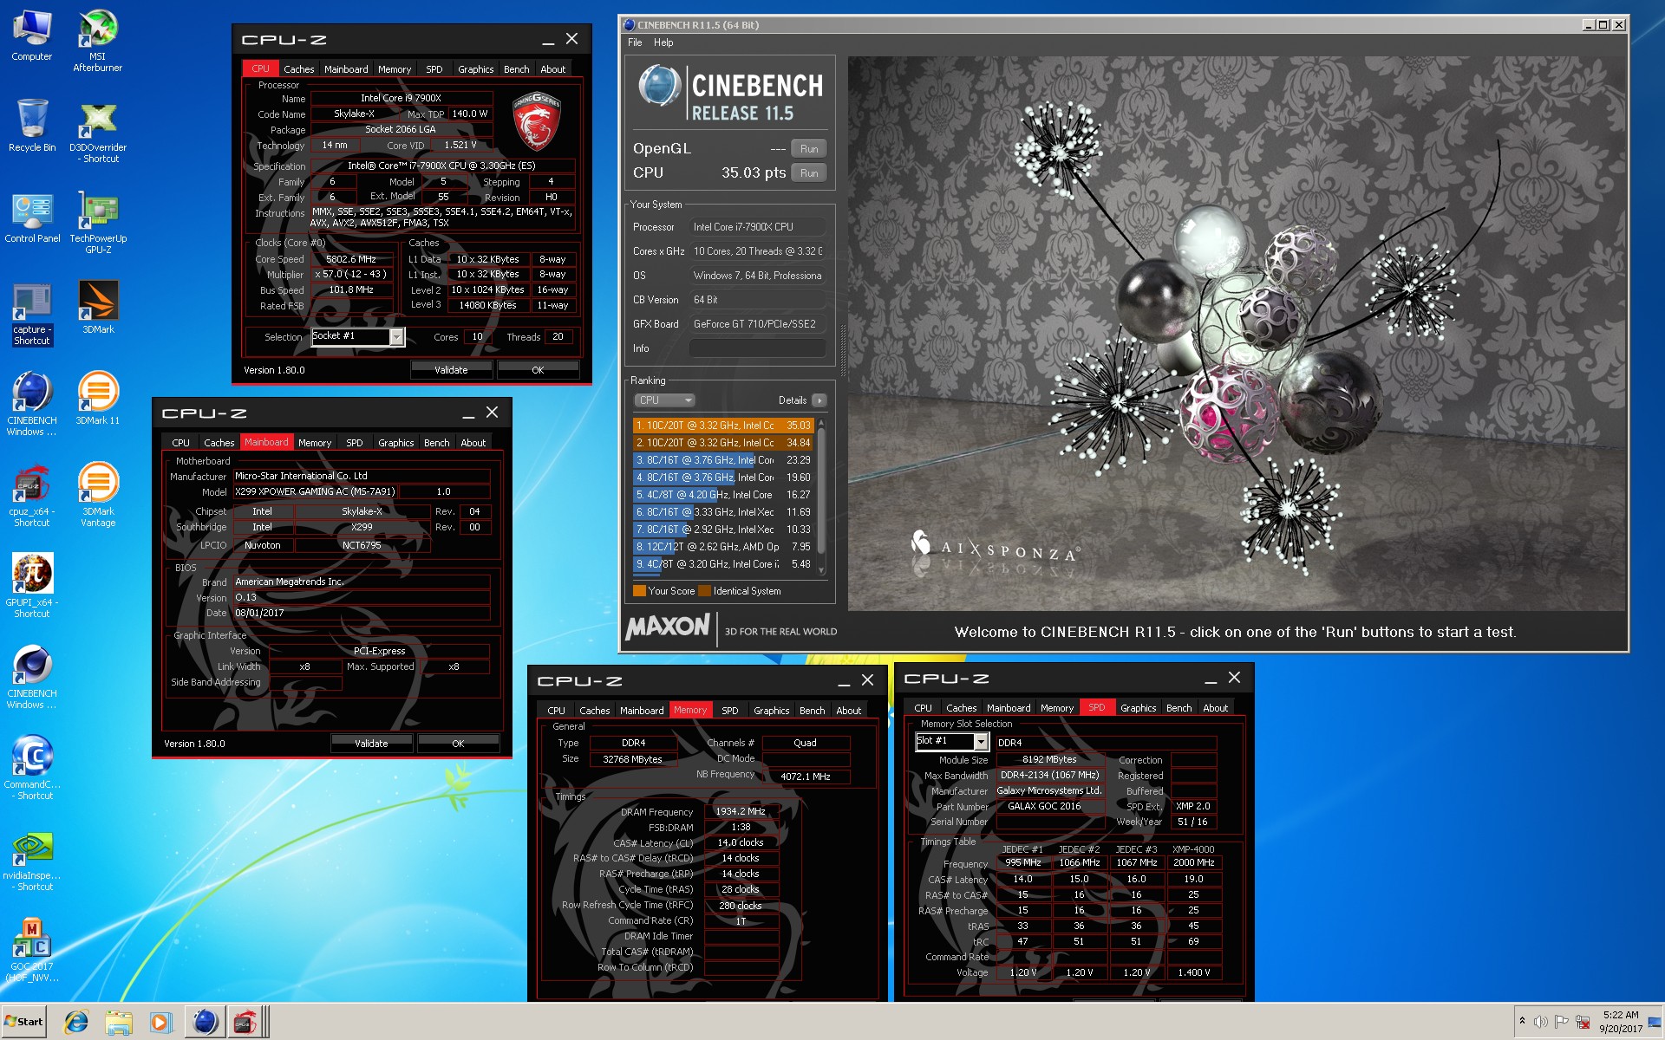Click the rendered spheres image in Cinebench

[x=1236, y=334]
